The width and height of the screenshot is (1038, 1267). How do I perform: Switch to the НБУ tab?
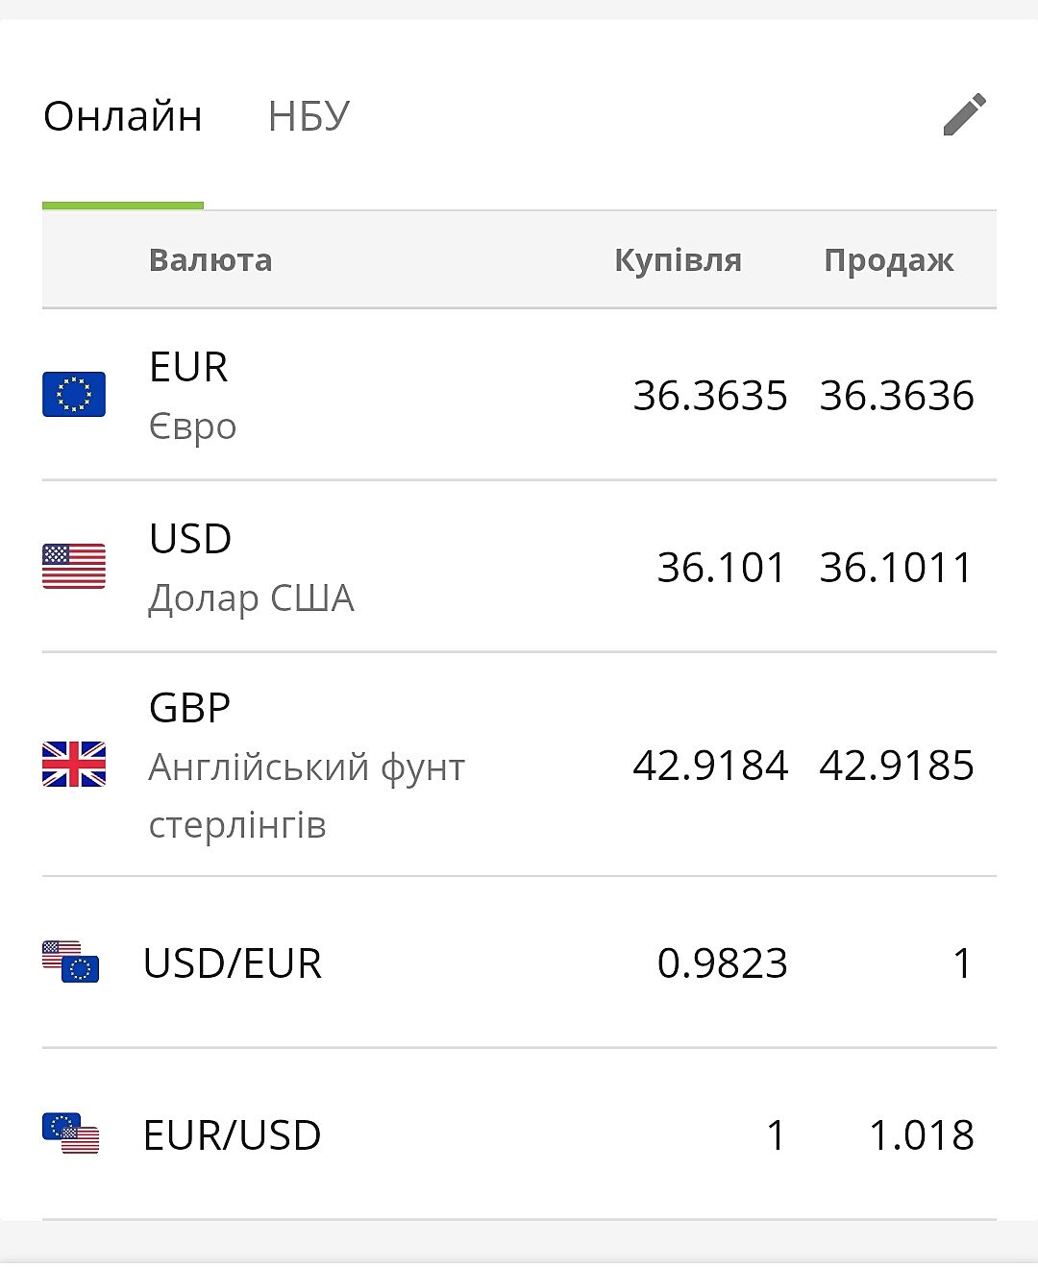309,116
